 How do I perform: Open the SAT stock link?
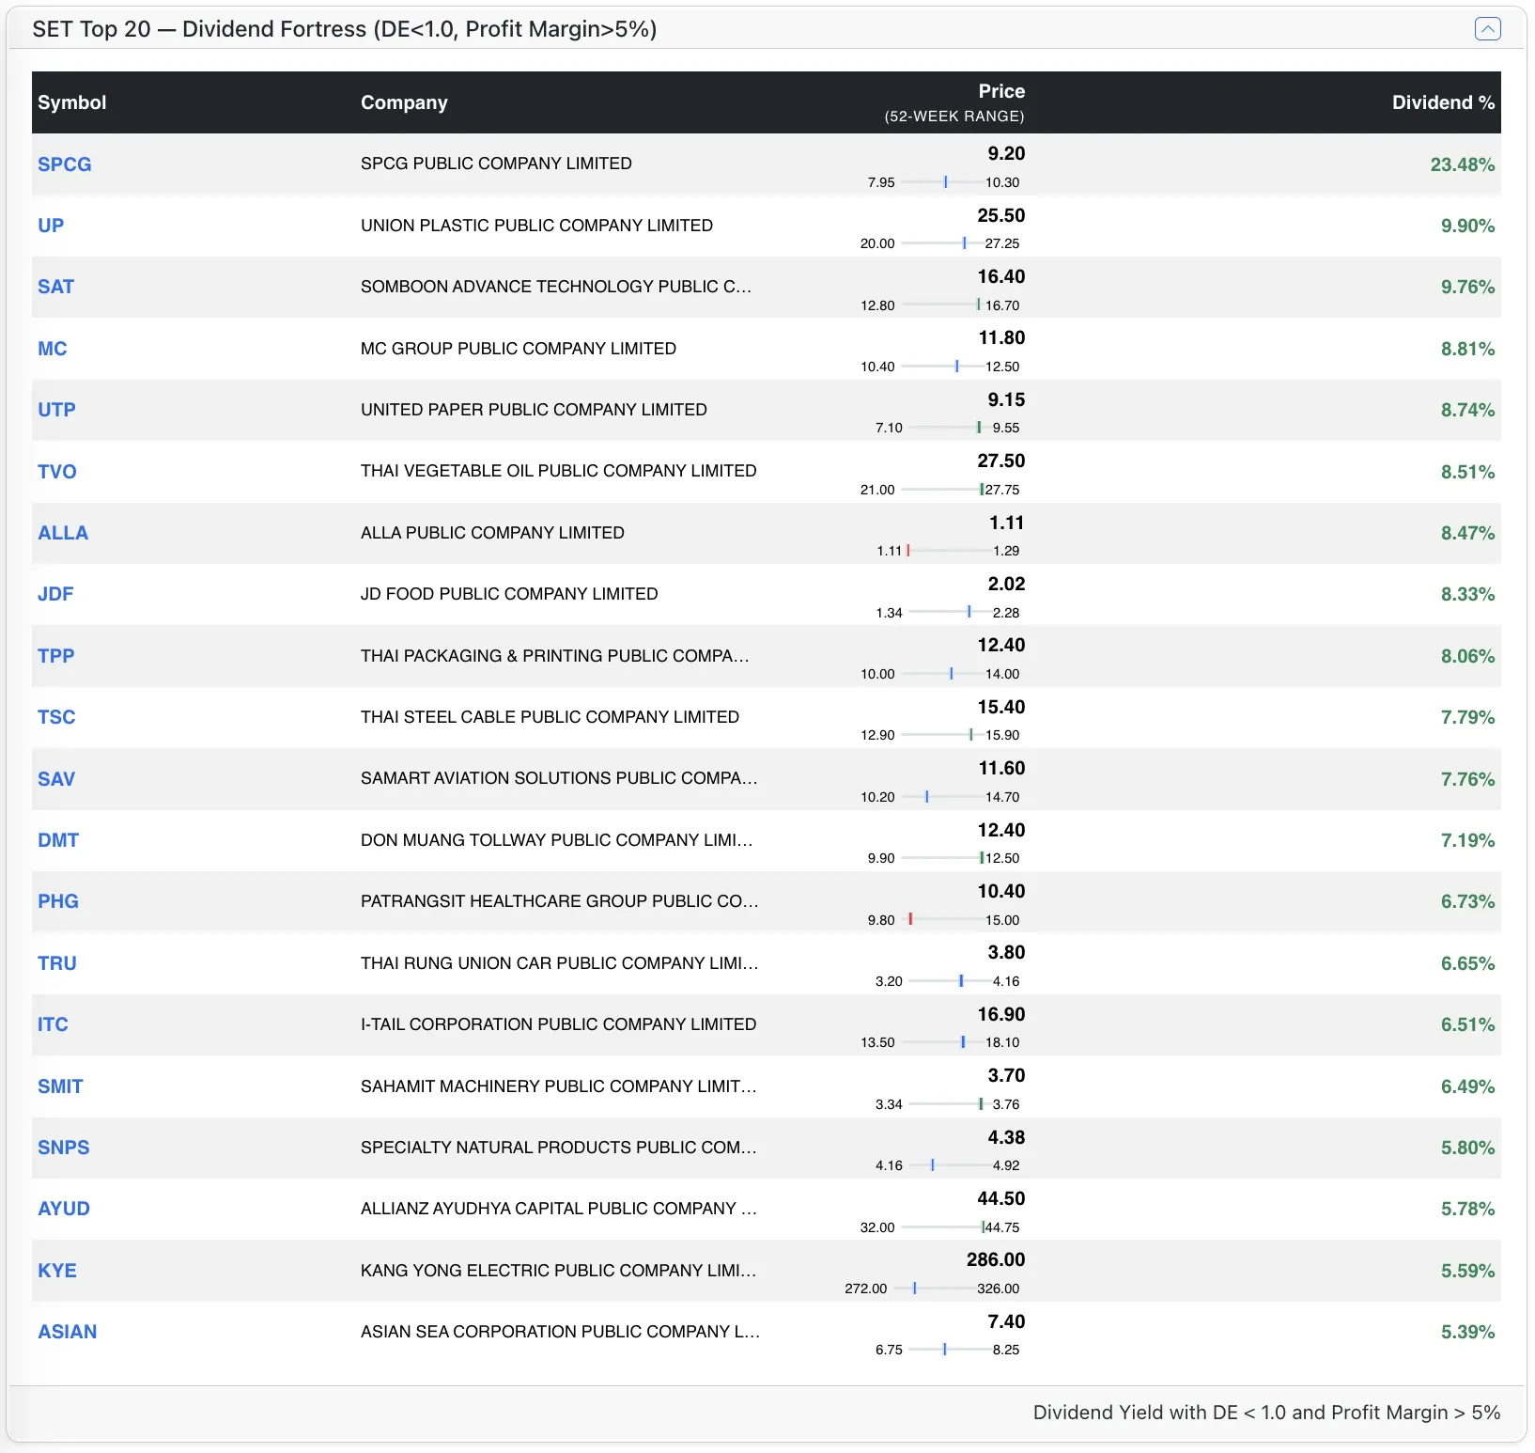(55, 287)
